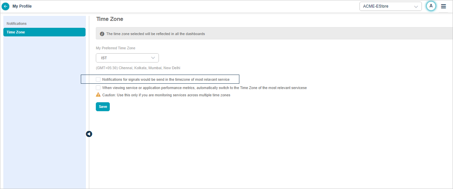Check the automatically switch Time Zone checkbox
453x189 pixels.
(98, 88)
